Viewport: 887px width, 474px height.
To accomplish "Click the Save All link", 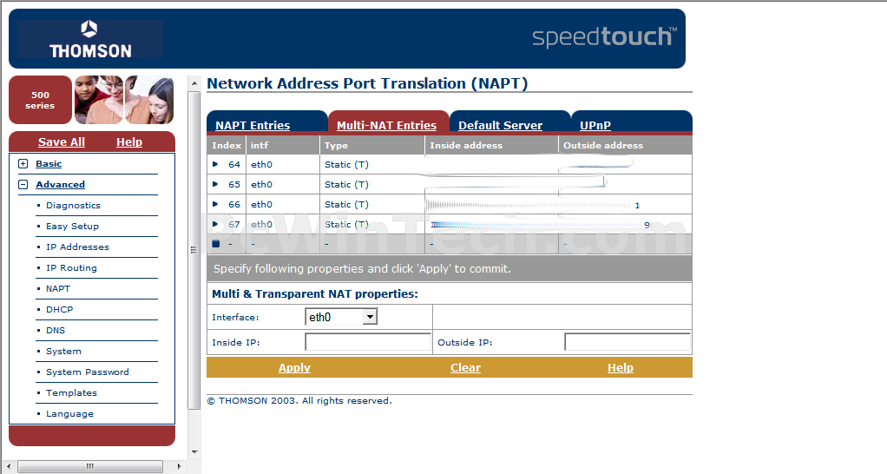I will point(61,142).
